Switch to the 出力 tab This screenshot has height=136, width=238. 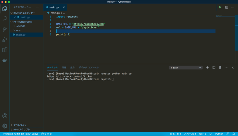(73, 68)
